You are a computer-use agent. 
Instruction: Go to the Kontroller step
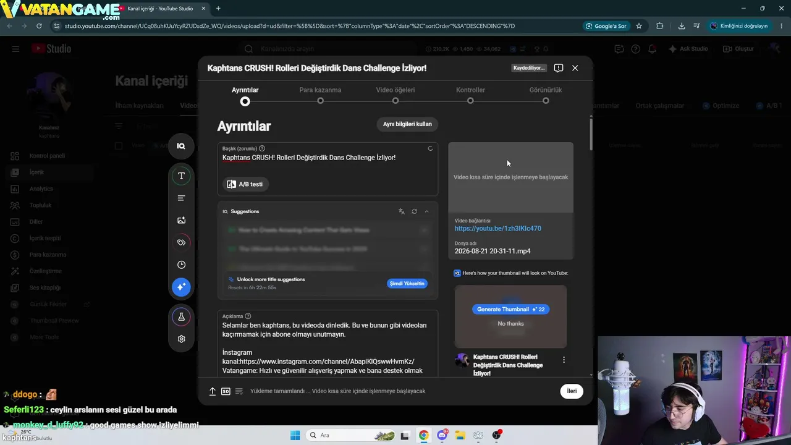pos(470,95)
